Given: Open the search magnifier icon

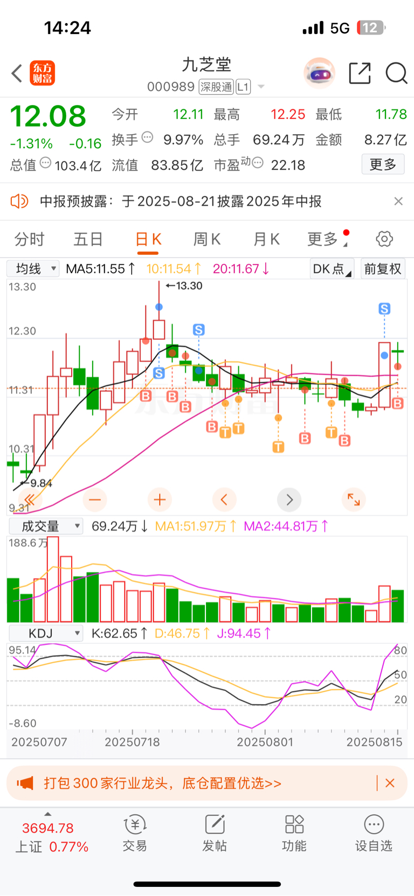Looking at the screenshot, I should [396, 73].
